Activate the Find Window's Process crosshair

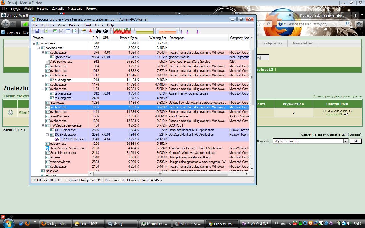click(x=105, y=31)
